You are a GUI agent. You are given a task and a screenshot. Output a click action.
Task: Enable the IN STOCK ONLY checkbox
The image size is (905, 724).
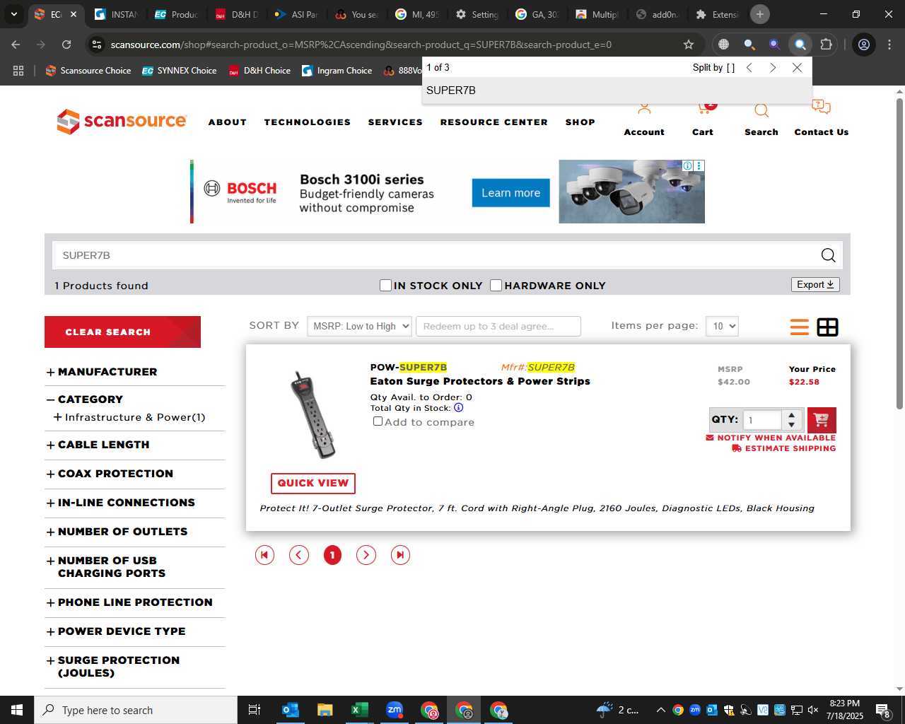(x=385, y=285)
